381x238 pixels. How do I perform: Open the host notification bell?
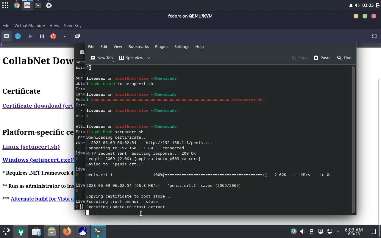coord(351,5)
